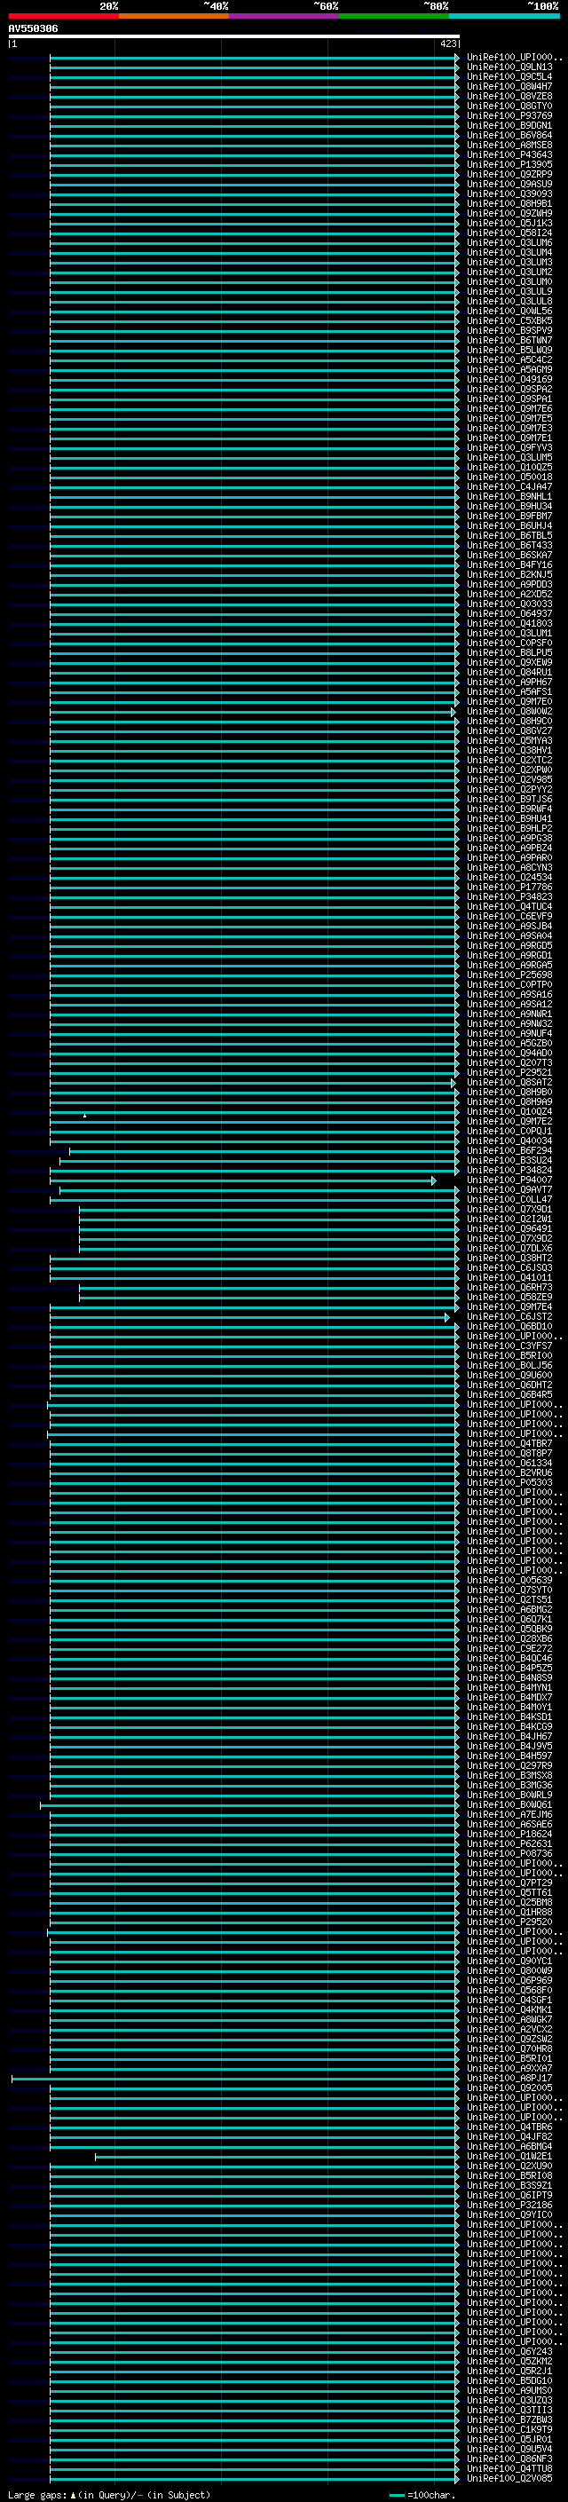The height and width of the screenshot is (2502, 568).
Task: Select the UniRef100_P32186 label
Action: tap(509, 2205)
